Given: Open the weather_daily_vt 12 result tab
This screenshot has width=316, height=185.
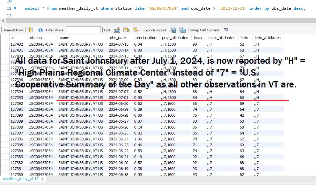Looking at the screenshot, I should point(20,179).
